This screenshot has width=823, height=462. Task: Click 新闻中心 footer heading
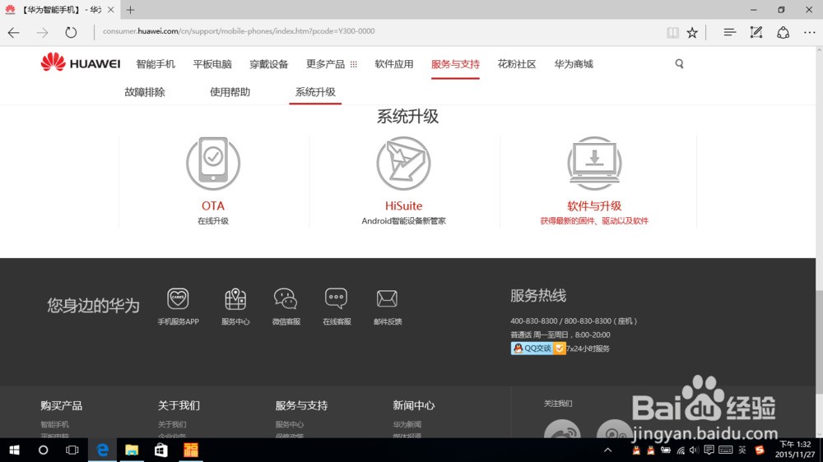[414, 405]
